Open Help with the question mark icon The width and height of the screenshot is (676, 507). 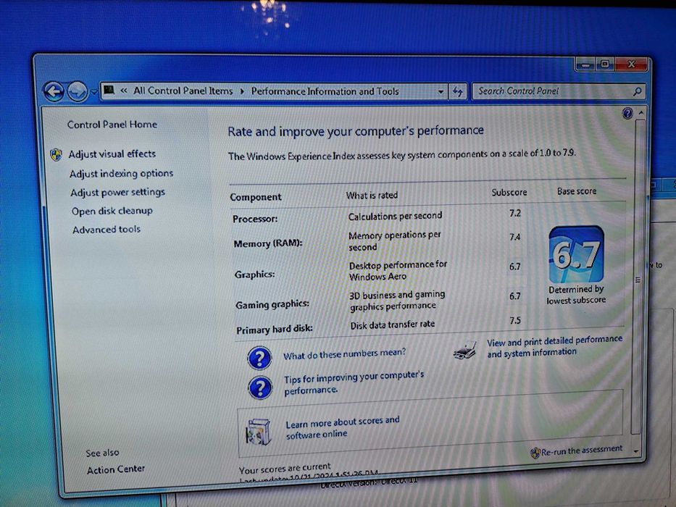627,114
